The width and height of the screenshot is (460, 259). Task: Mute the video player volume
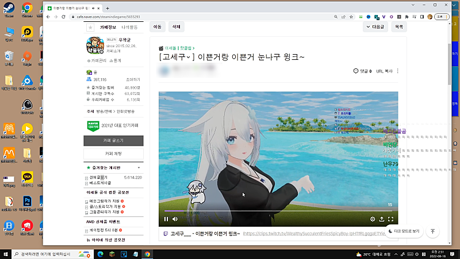tap(175, 219)
